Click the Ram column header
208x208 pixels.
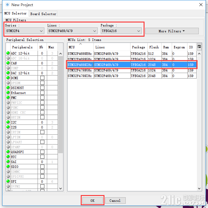pos(166,47)
